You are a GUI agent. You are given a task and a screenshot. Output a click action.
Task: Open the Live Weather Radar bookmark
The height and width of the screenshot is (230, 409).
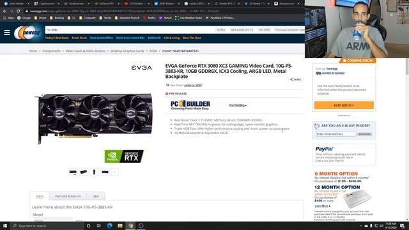point(189,18)
